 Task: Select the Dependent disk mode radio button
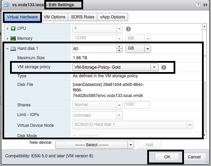[74, 136]
